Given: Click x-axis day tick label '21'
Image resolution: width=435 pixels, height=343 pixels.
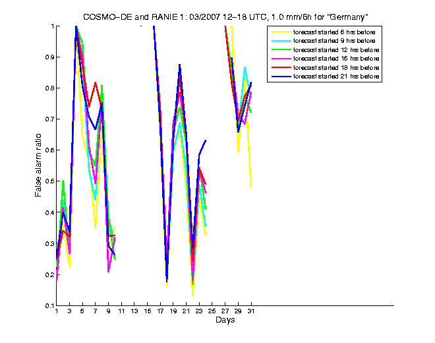Looking at the screenshot, I should (x=186, y=311).
